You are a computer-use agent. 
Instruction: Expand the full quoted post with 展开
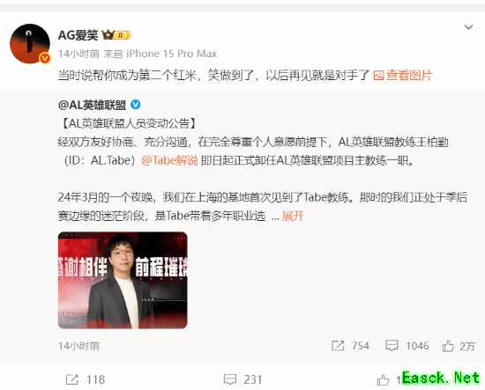pyautogui.click(x=293, y=216)
